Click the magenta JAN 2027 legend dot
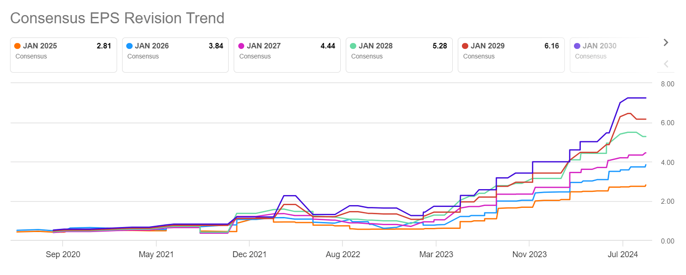The height and width of the screenshot is (275, 686). (x=241, y=46)
